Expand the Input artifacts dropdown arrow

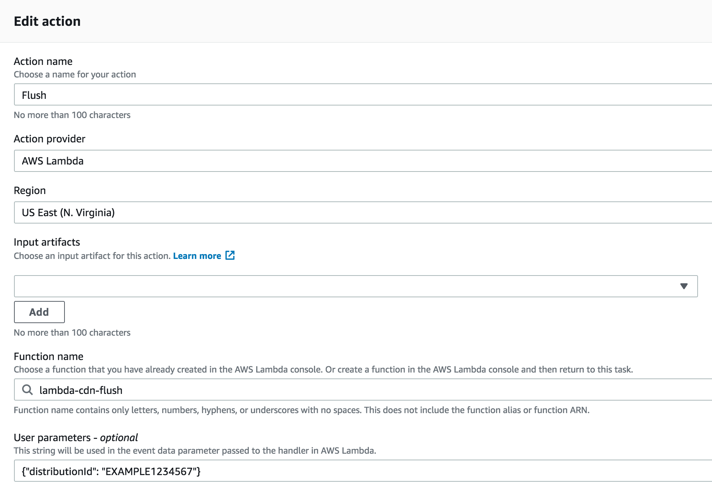684,286
